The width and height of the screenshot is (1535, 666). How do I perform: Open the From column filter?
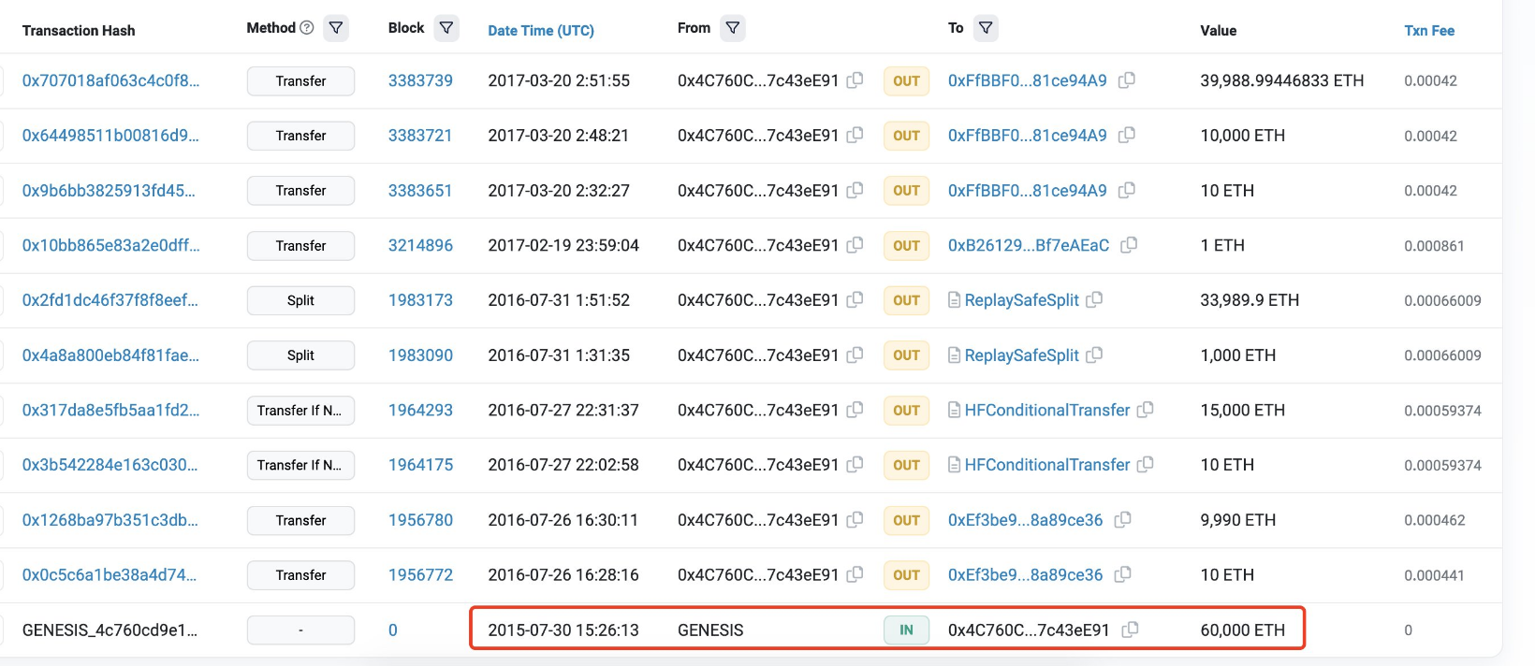(x=733, y=28)
